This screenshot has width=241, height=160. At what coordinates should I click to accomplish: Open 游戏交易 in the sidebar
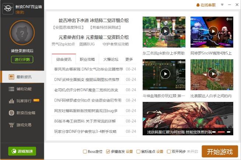pyautogui.click(x=22, y=125)
